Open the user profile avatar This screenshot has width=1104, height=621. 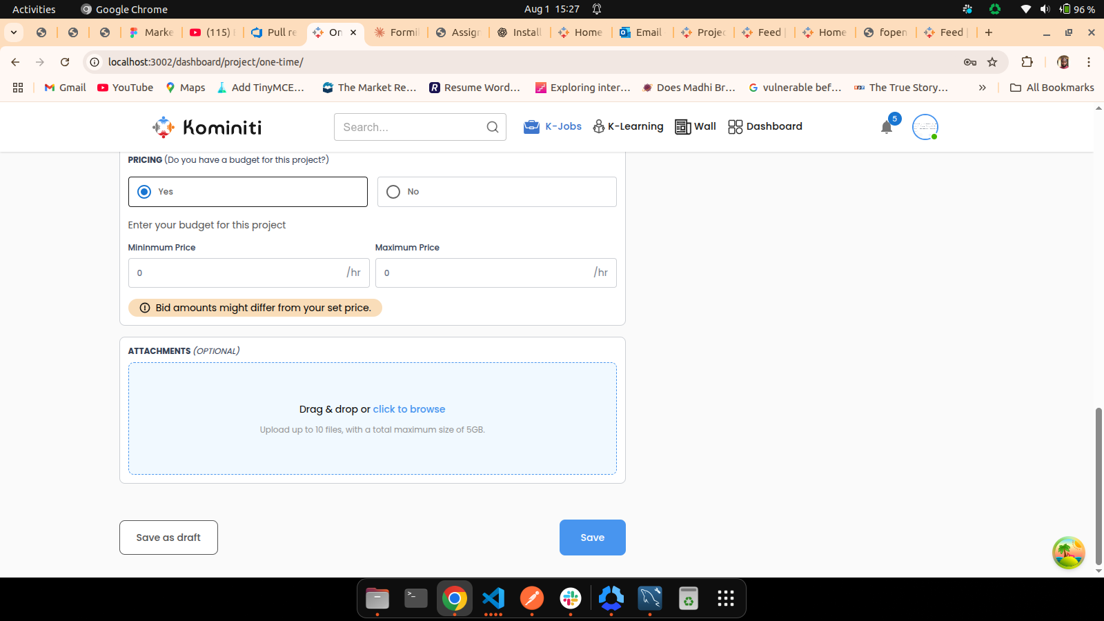[x=925, y=127]
